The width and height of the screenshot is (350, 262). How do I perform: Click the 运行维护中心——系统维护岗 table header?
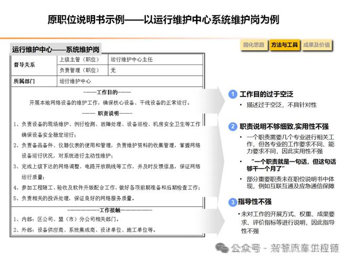pos(56,49)
